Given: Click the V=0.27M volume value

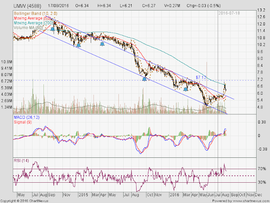Looking at the screenshot, I should pyautogui.click(x=172, y=5).
